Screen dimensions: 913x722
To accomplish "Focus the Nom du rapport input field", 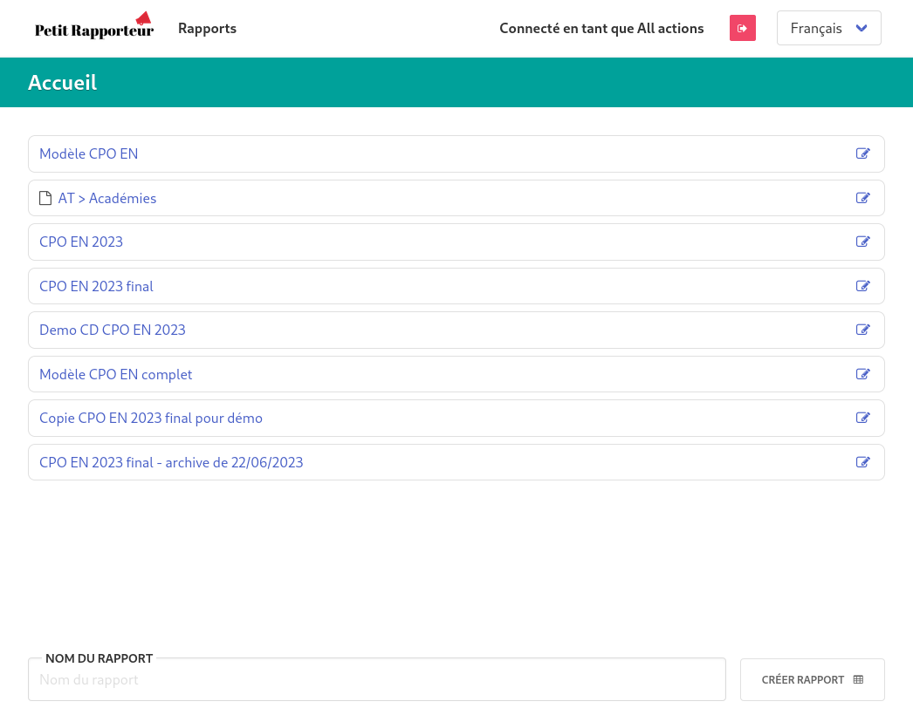I will (377, 679).
